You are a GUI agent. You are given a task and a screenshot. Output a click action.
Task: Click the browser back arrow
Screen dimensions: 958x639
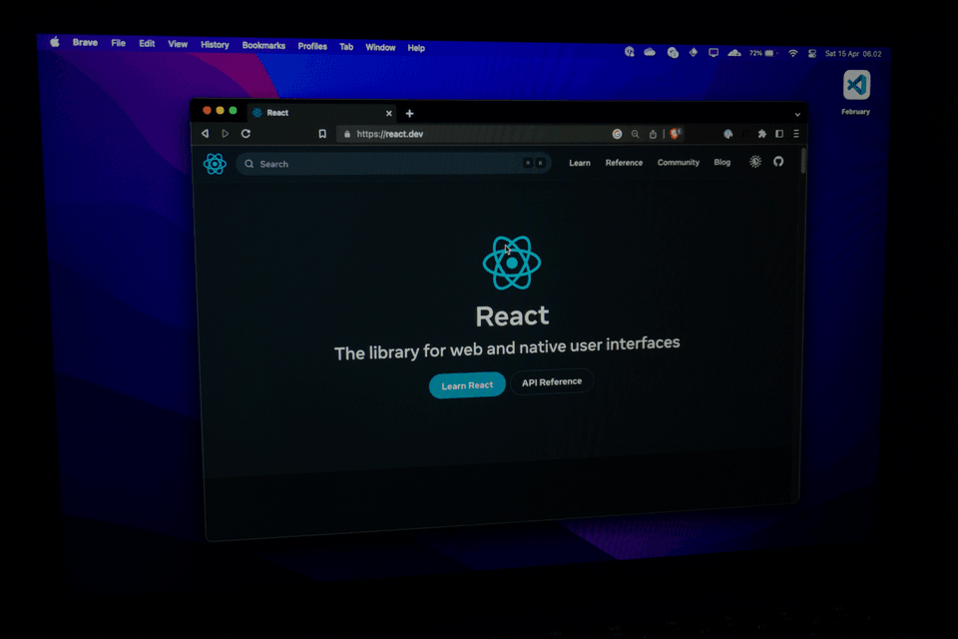205,134
